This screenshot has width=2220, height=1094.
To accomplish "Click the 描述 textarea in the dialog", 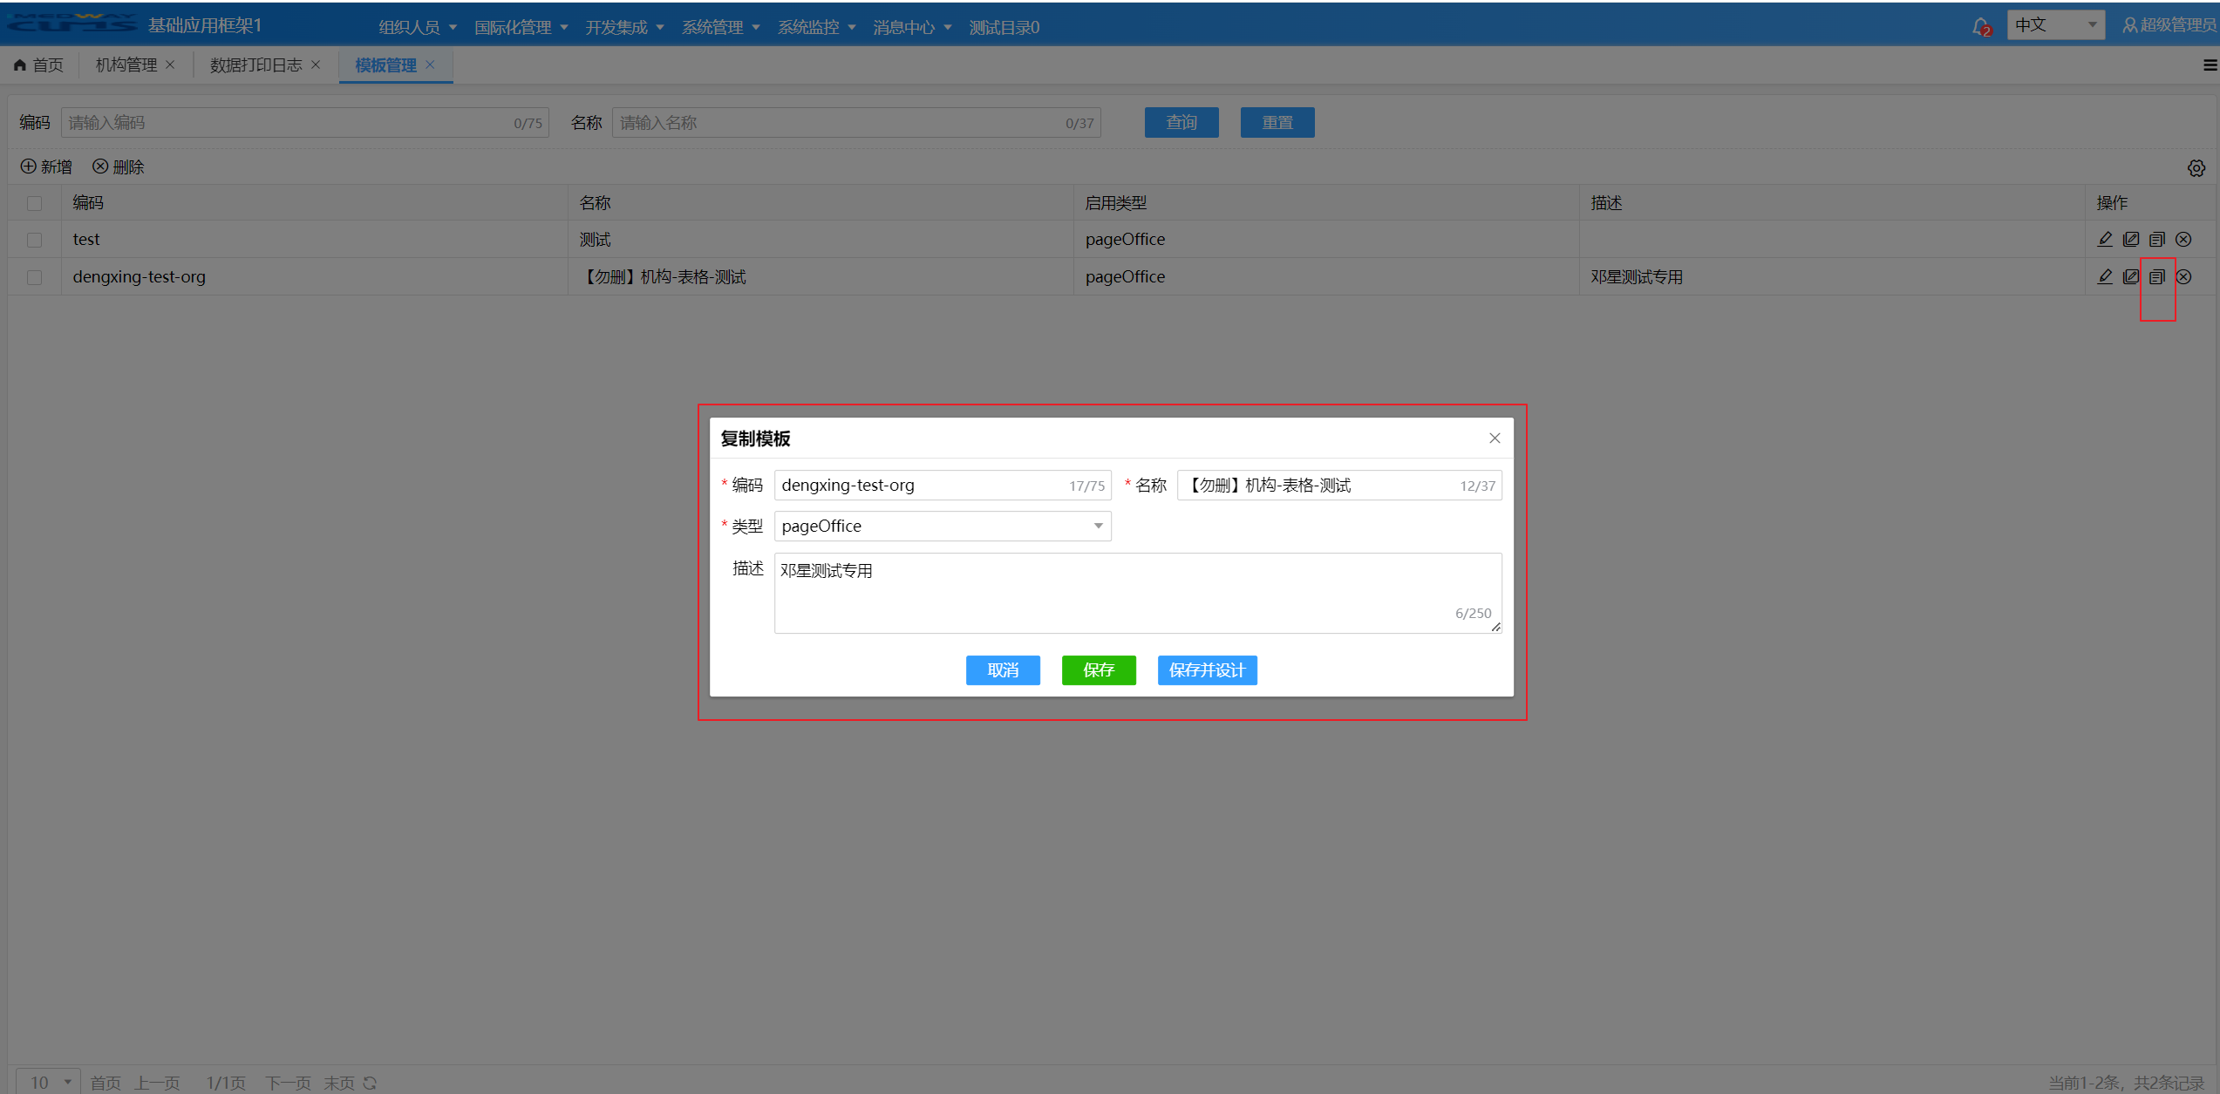I will (1137, 593).
